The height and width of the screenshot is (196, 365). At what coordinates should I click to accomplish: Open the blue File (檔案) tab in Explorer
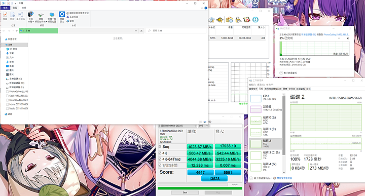(6, 8)
